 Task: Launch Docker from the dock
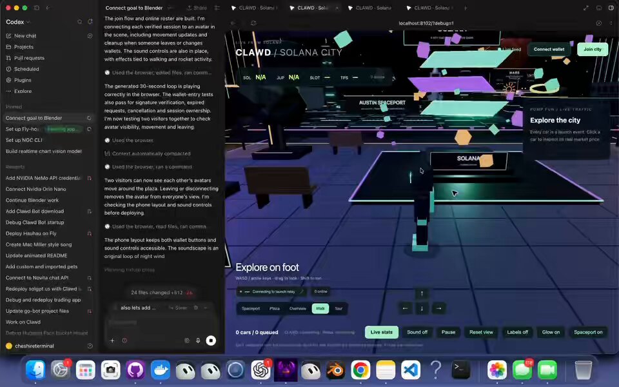(161, 370)
